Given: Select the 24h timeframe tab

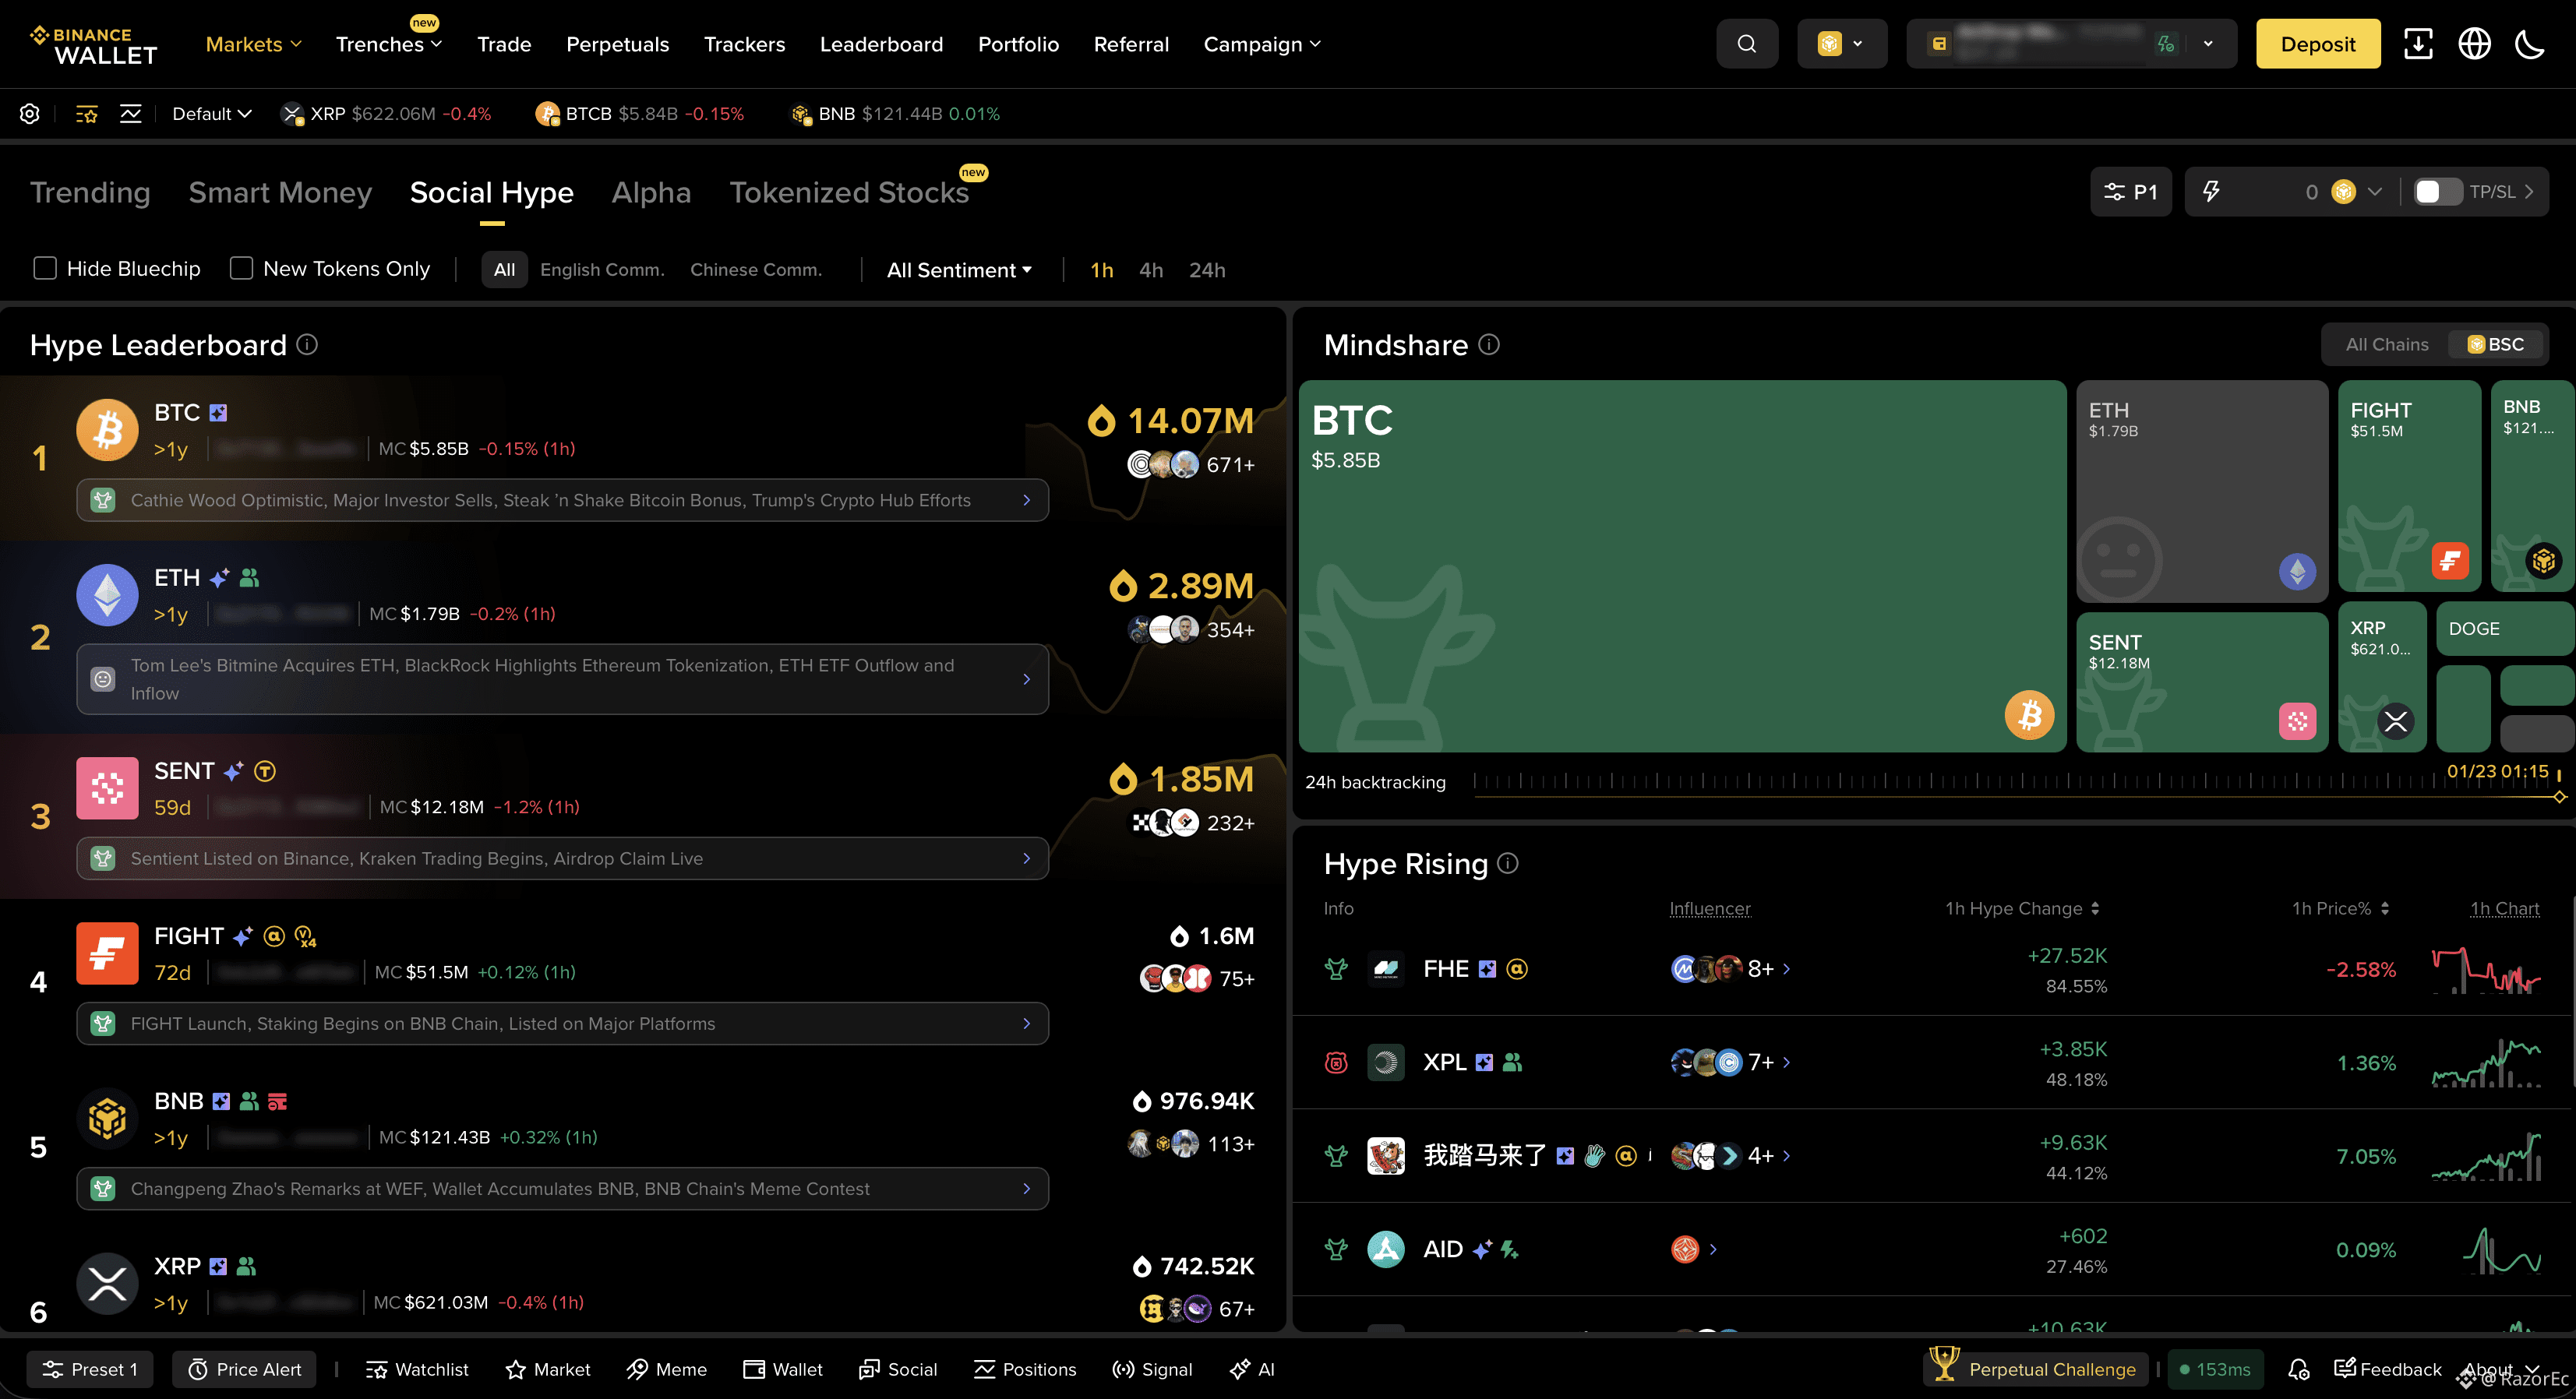Looking at the screenshot, I should pos(1206,270).
